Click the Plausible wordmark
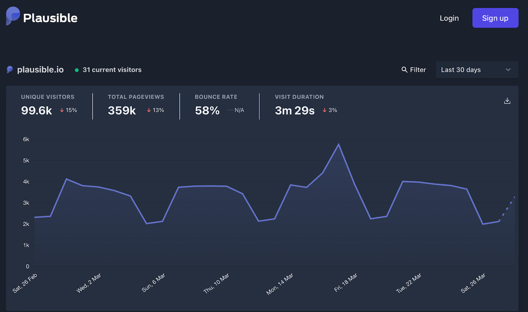 pos(50,18)
